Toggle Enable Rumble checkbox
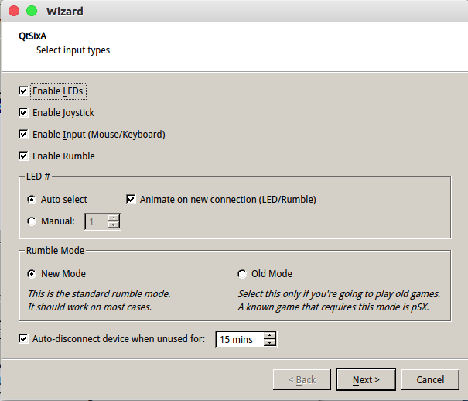 23,156
